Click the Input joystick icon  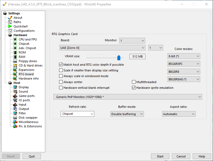(x=15, y=105)
